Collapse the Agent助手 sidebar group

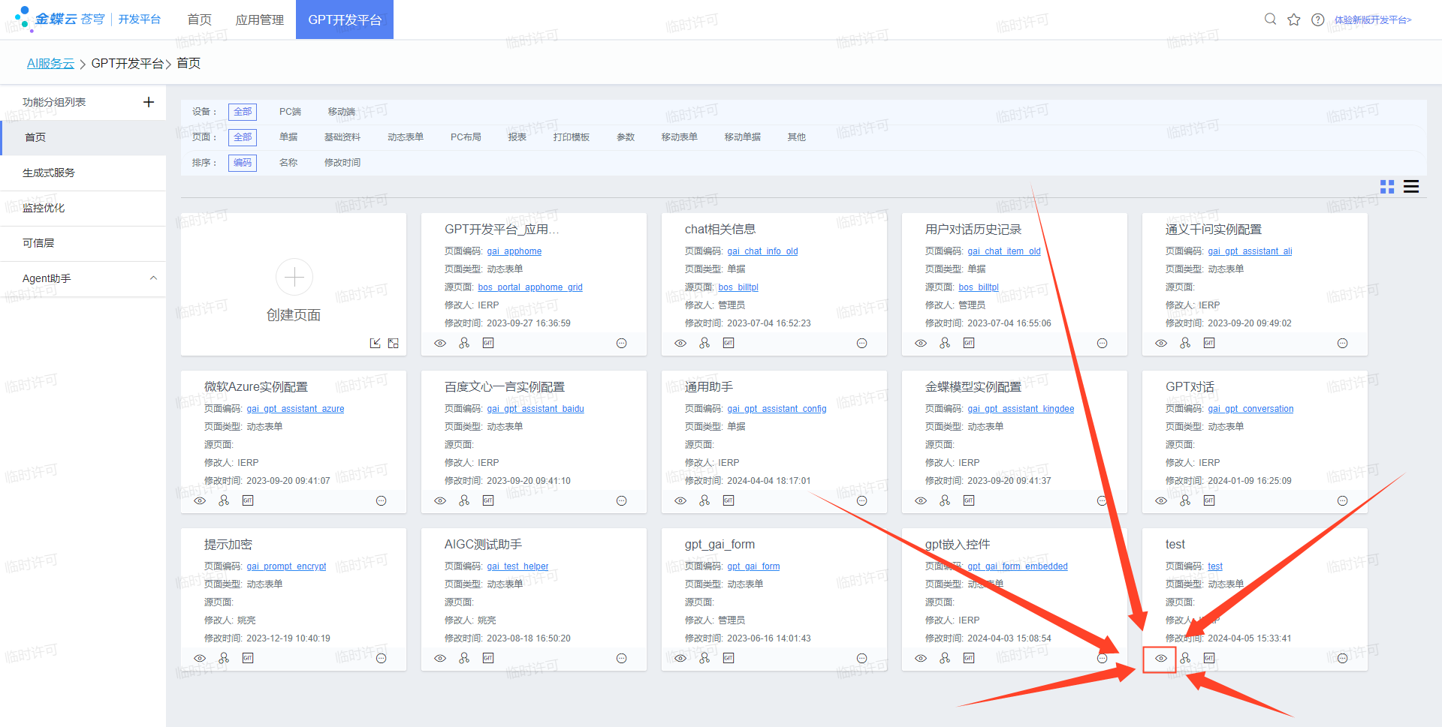[153, 278]
